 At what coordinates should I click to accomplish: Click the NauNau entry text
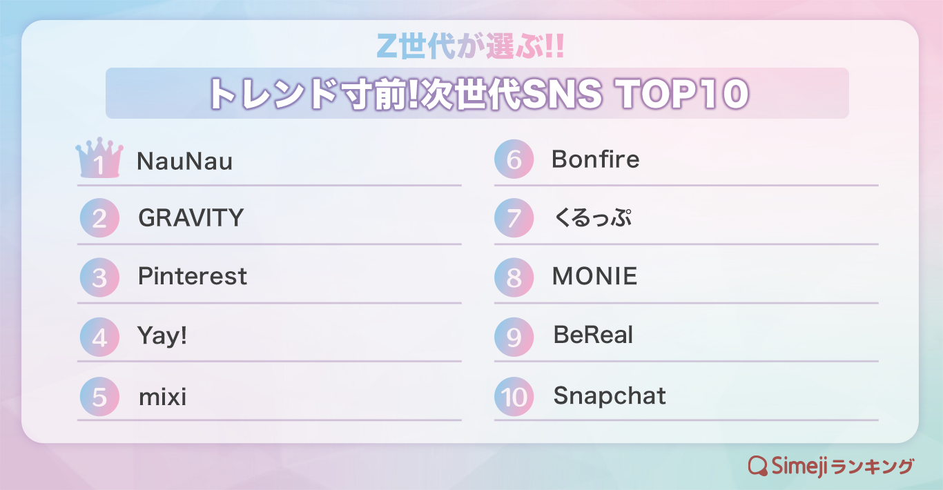click(185, 161)
